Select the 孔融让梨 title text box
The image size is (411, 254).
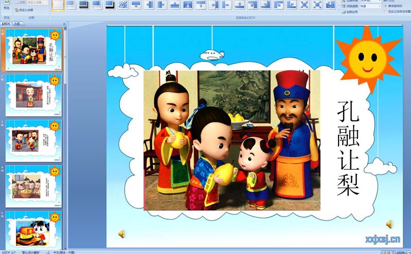[x=348, y=148]
